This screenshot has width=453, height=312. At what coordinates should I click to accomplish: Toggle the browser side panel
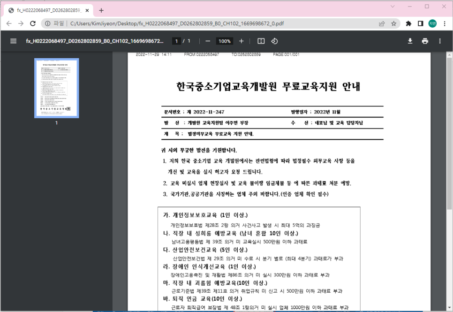421,24
